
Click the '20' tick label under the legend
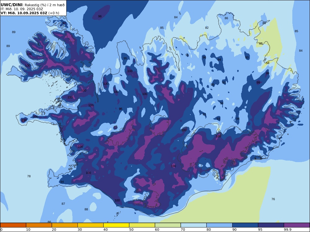(x=54, y=230)
